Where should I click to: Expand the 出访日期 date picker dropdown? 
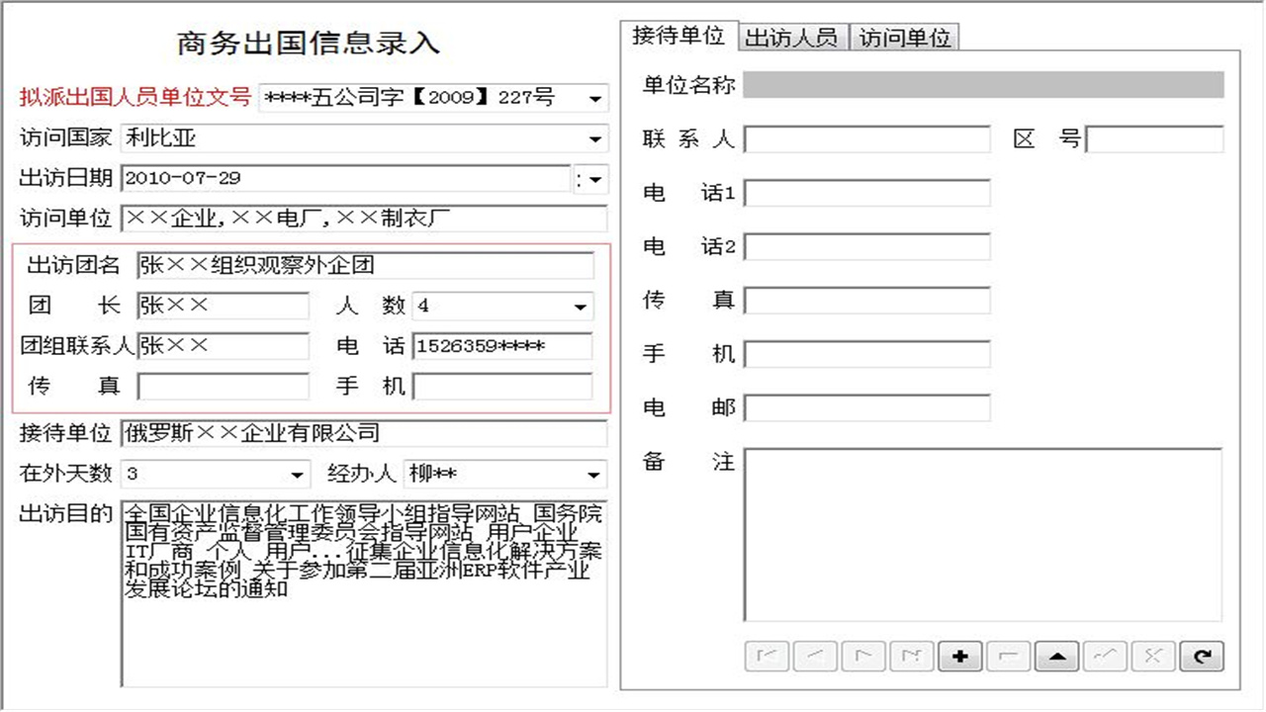596,179
